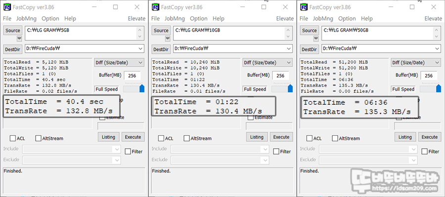Click source field scroll-down arrow in 5GB window
The image size is (445, 197).
(139, 37)
